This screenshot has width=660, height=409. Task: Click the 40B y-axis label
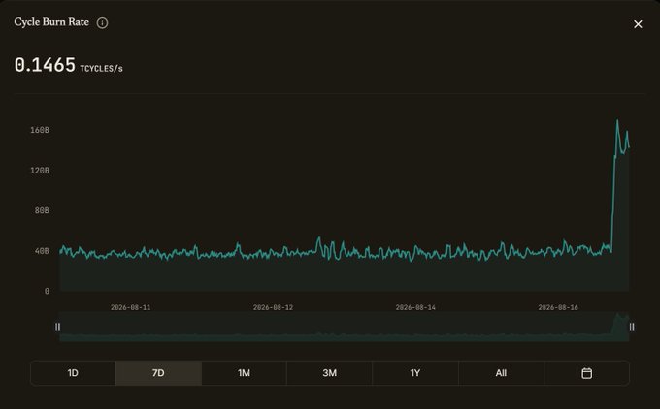pos(42,251)
